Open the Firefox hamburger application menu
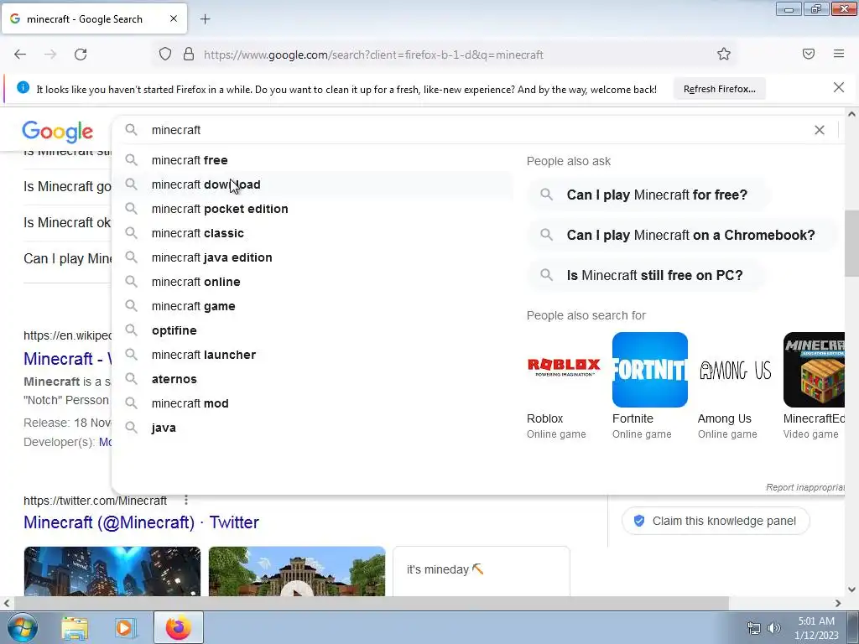Image resolution: width=859 pixels, height=644 pixels. tap(839, 54)
